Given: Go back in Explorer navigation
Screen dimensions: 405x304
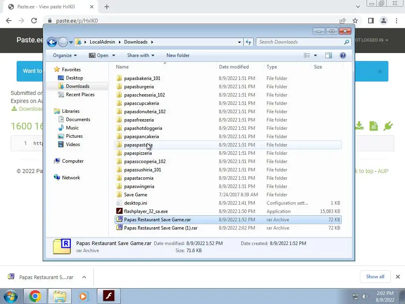Looking at the screenshot, I should click(x=52, y=42).
